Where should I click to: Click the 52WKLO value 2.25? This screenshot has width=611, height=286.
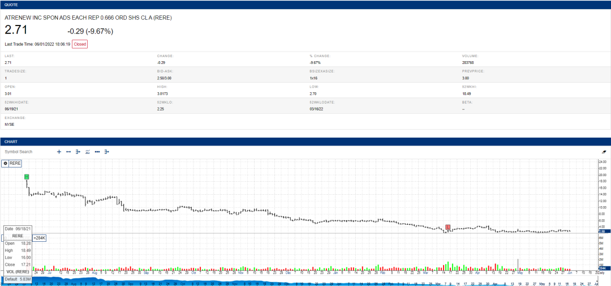[160, 109]
